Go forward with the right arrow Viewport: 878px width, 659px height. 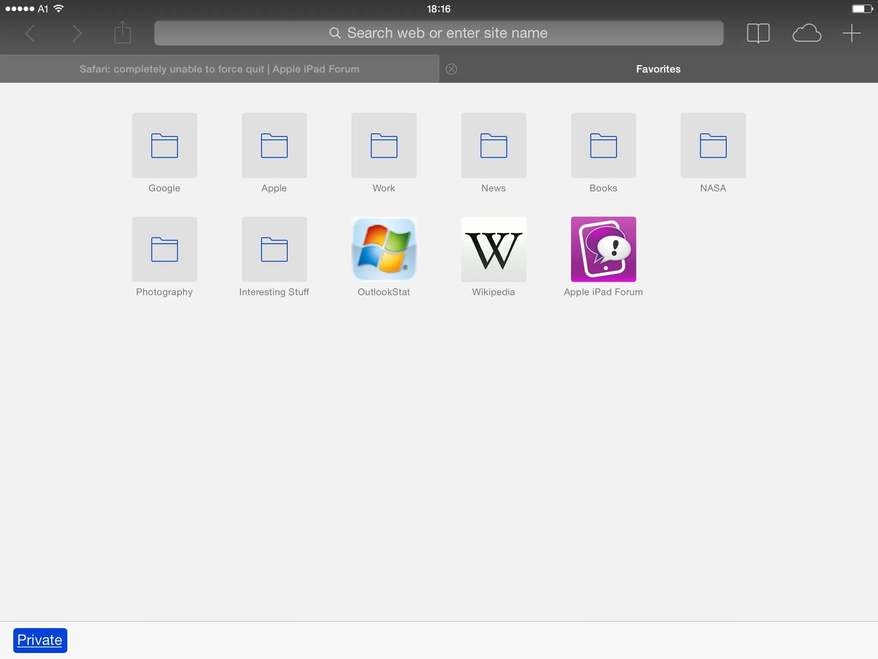coord(77,33)
